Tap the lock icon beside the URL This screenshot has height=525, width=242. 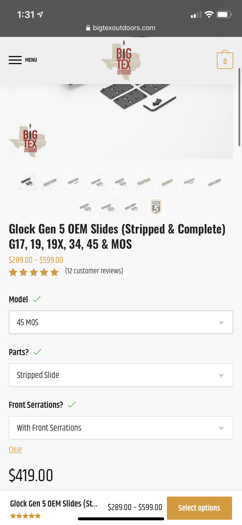pos(88,28)
